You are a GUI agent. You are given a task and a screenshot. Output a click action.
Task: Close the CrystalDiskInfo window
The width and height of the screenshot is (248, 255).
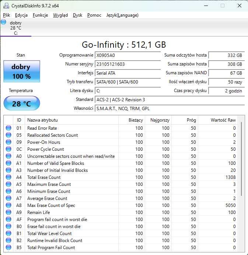click(240, 6)
